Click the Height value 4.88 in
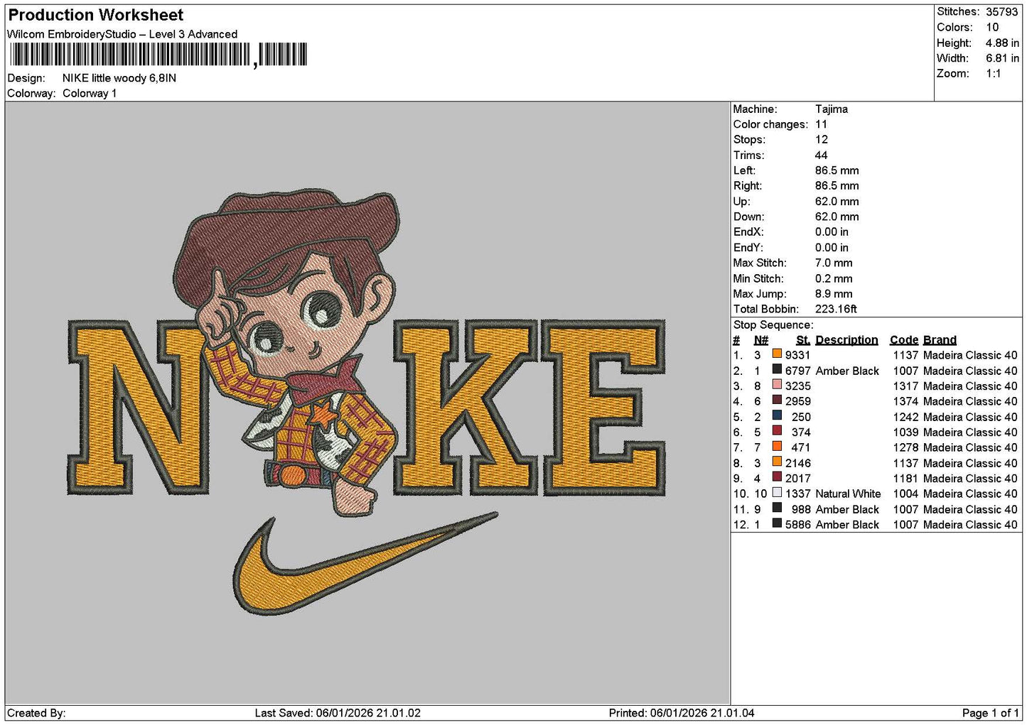 (x=1002, y=43)
